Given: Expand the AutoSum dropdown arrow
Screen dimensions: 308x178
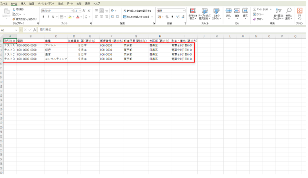Looking at the screenshot, I should coord(271,9).
